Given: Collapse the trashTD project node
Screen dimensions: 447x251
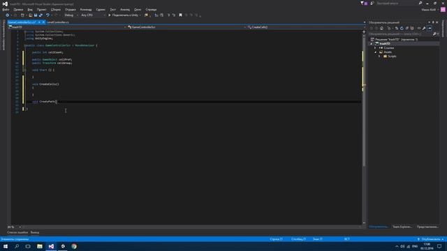Looking at the screenshot, I should coord(372,43).
